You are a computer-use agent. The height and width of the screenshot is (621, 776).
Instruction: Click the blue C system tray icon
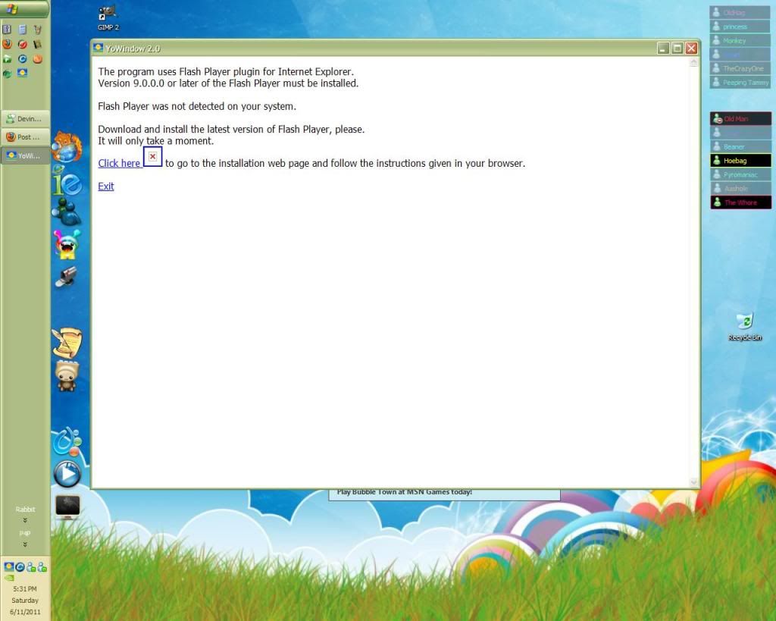point(20,567)
